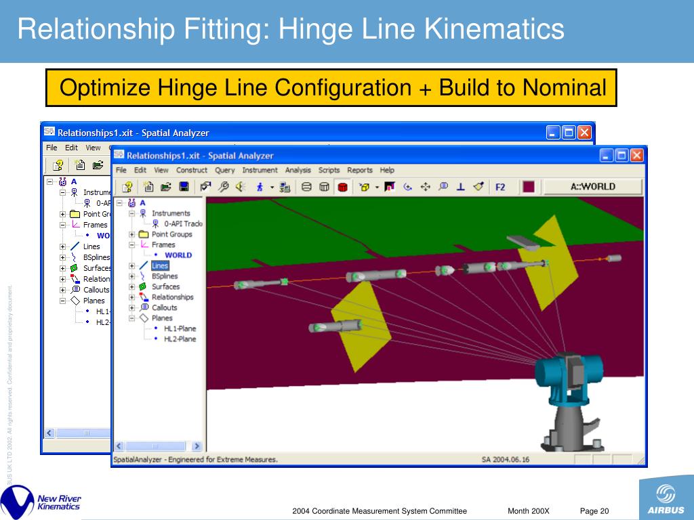Select Planes item in back window tree
Screen dimensions: 694x520
(x=94, y=301)
